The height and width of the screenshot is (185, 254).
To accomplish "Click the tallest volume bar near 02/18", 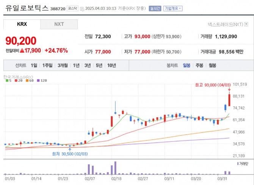I will pos(115,168).
